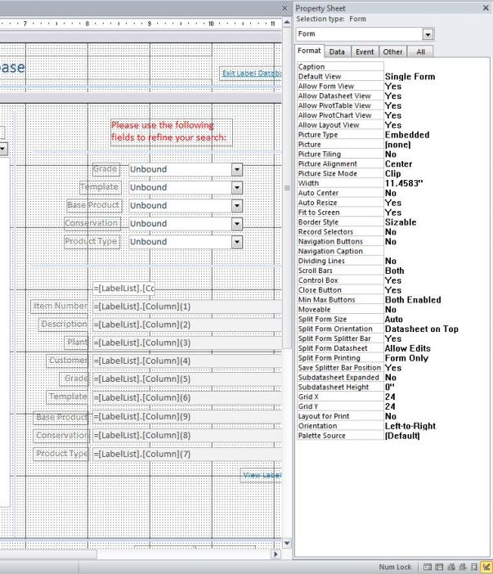
Task: Select the Customer label control
Action: tap(67, 361)
